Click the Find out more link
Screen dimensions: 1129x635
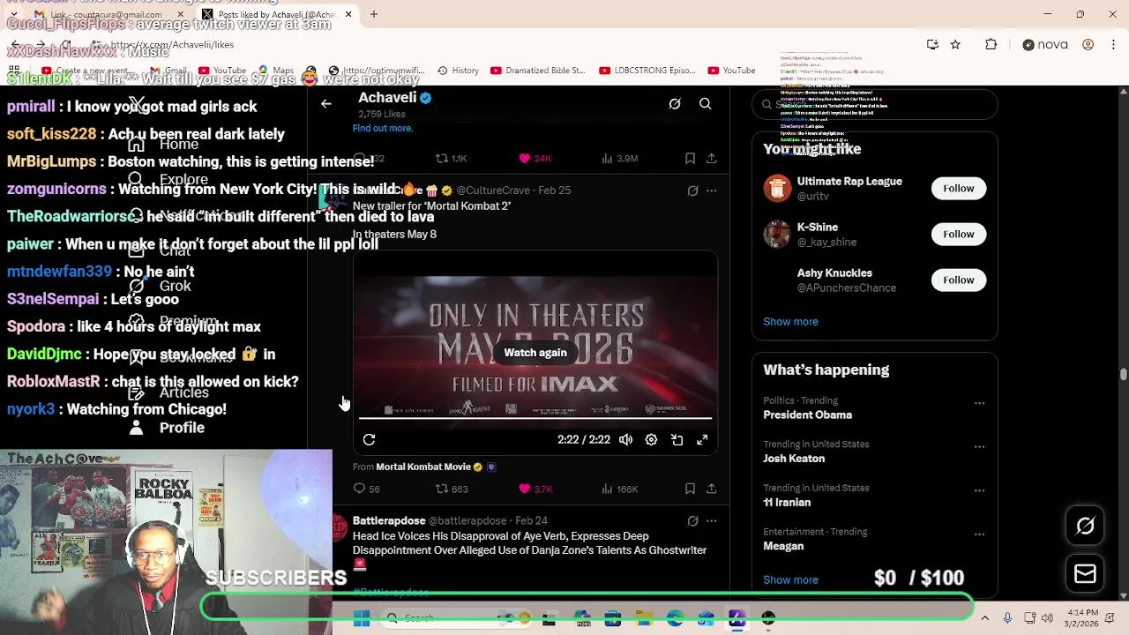coord(383,128)
